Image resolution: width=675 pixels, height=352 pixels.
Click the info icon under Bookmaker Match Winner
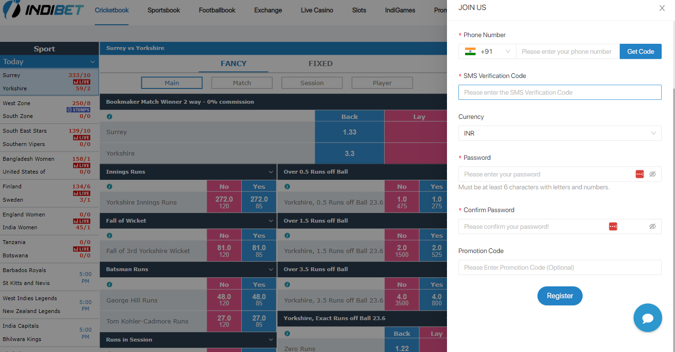109,117
